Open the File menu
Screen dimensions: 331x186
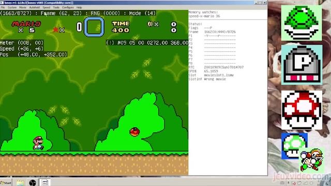click(3, 7)
